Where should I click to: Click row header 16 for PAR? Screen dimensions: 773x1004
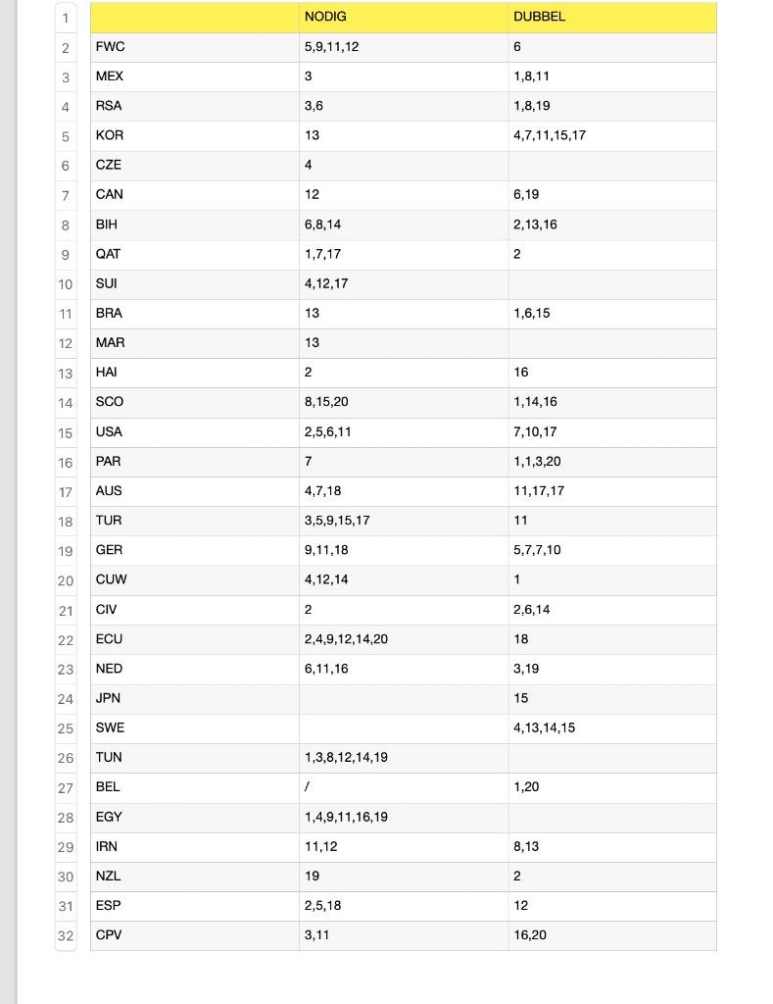(x=66, y=463)
